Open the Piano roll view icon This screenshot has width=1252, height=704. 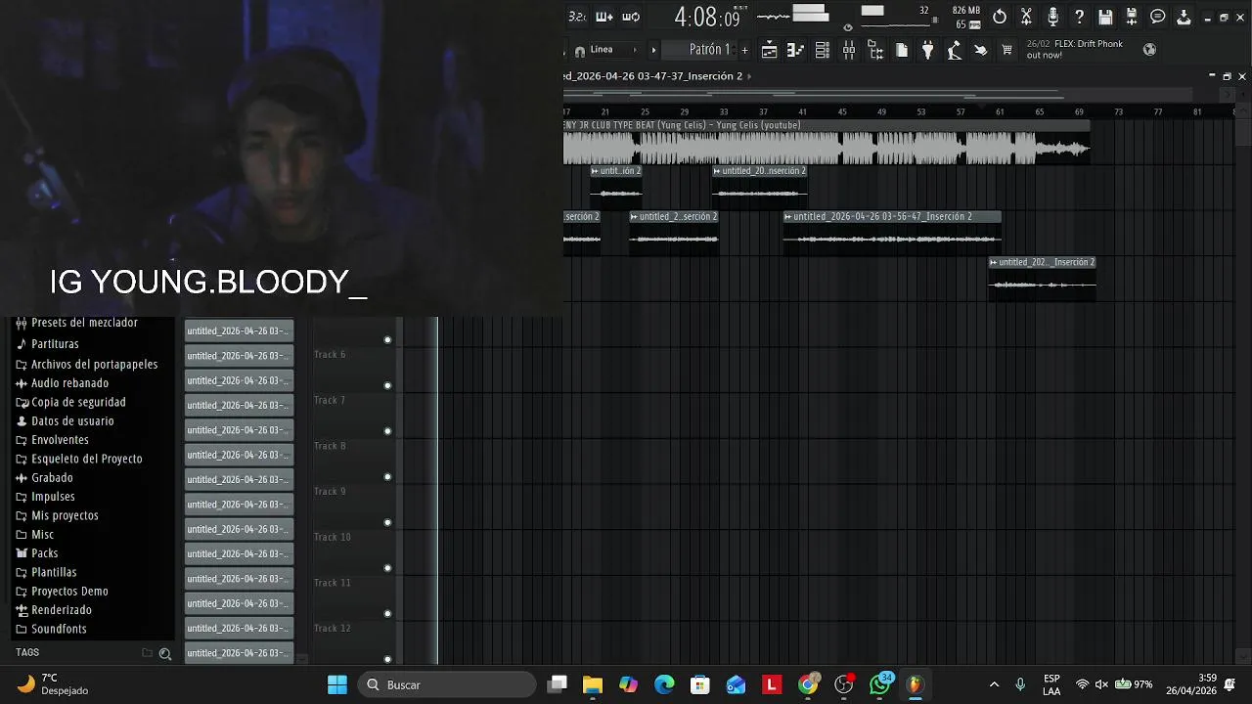795,50
